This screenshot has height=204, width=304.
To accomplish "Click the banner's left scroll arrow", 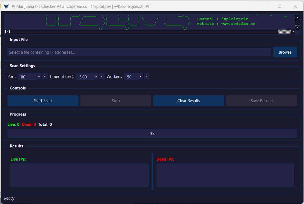I will [x=7, y=32].
